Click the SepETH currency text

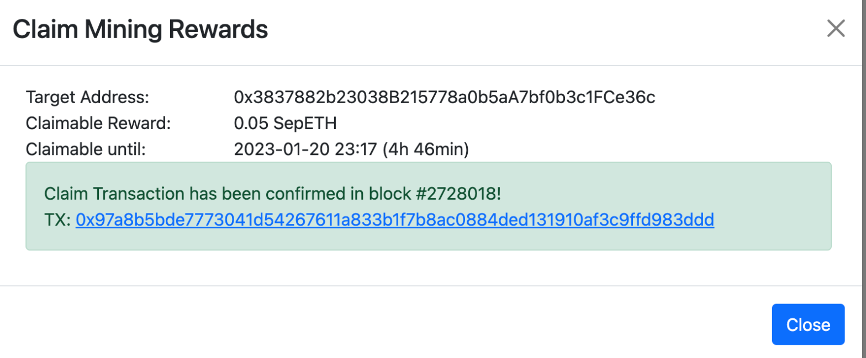[x=304, y=123]
